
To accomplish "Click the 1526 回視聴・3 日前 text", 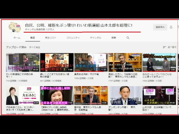I will pos(152,81).
